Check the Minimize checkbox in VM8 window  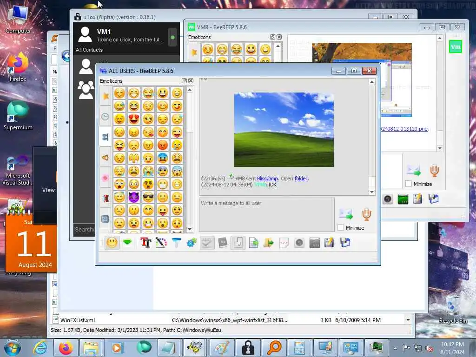[x=409, y=184]
